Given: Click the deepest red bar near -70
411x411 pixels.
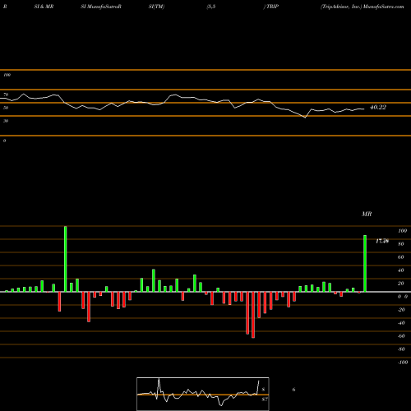Looking at the screenshot, I should click(x=253, y=315).
